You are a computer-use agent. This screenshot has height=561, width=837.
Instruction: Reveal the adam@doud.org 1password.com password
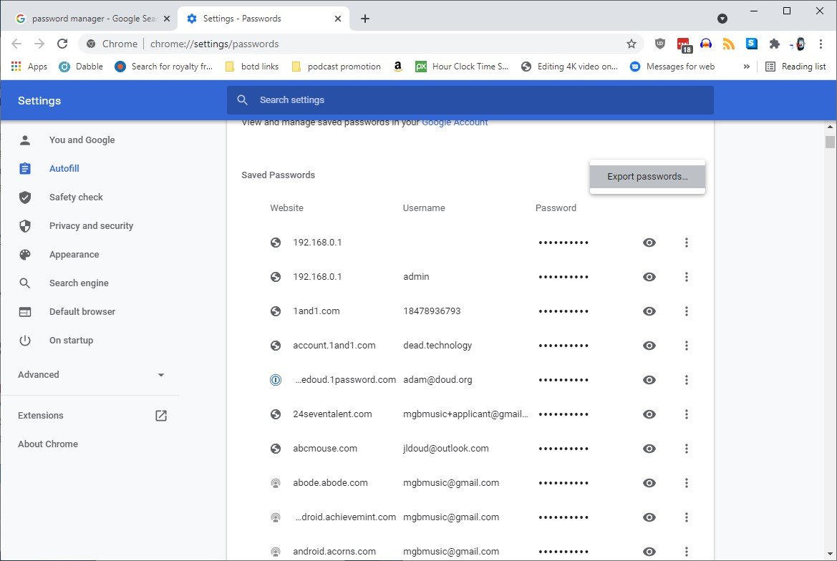coord(649,380)
